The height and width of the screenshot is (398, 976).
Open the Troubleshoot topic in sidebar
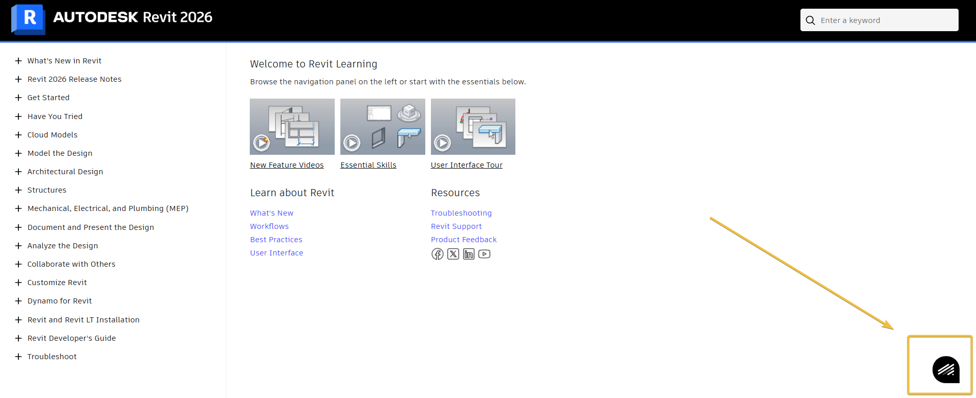tap(52, 357)
